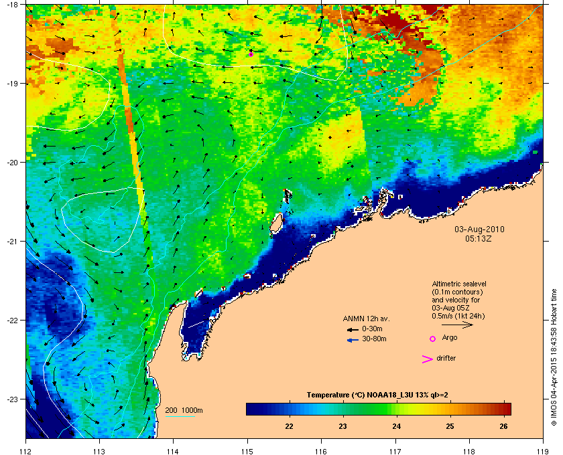Click the longitude axis label 115
The width and height of the screenshot is (563, 455).
click(x=247, y=452)
